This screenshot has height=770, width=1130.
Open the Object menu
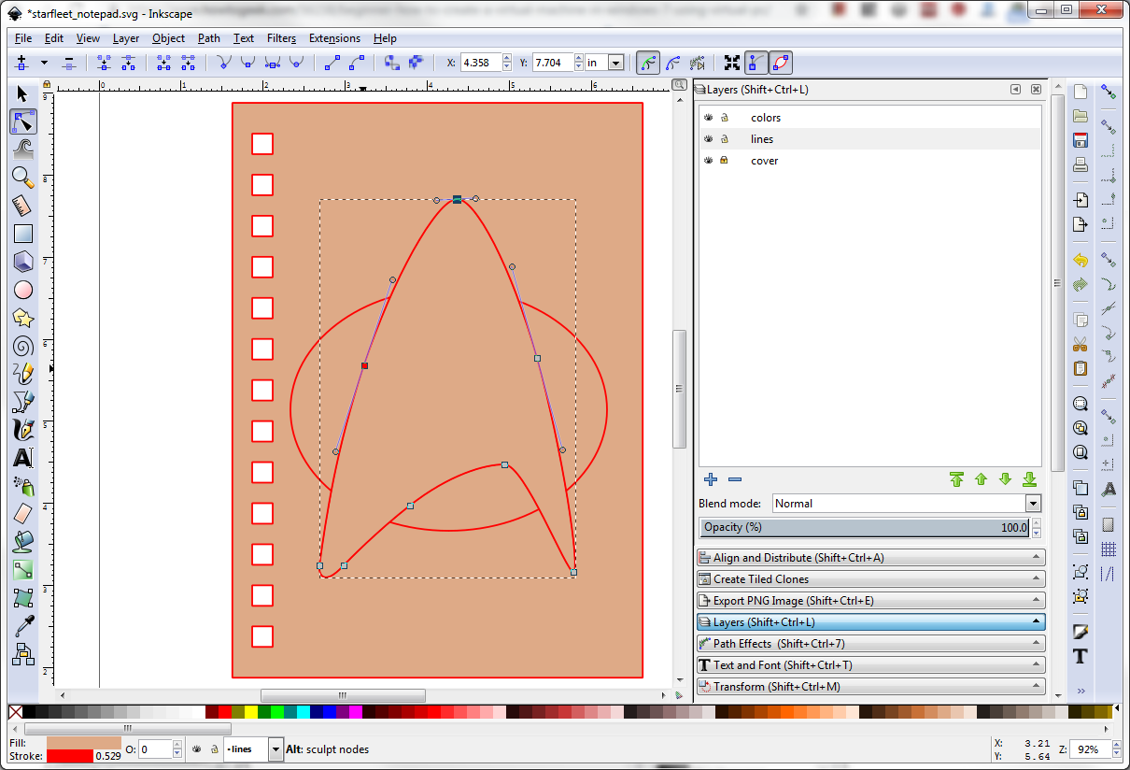[x=168, y=38]
